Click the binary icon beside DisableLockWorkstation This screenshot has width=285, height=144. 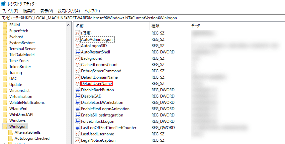click(x=78, y=102)
